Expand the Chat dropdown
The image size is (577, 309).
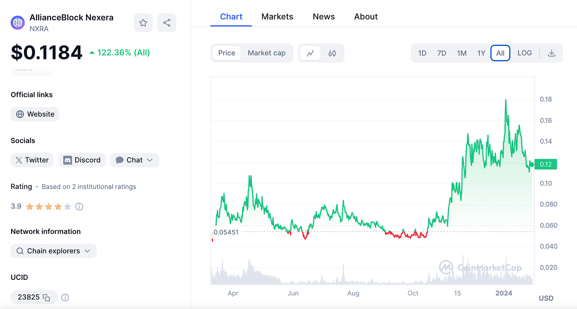(x=134, y=160)
